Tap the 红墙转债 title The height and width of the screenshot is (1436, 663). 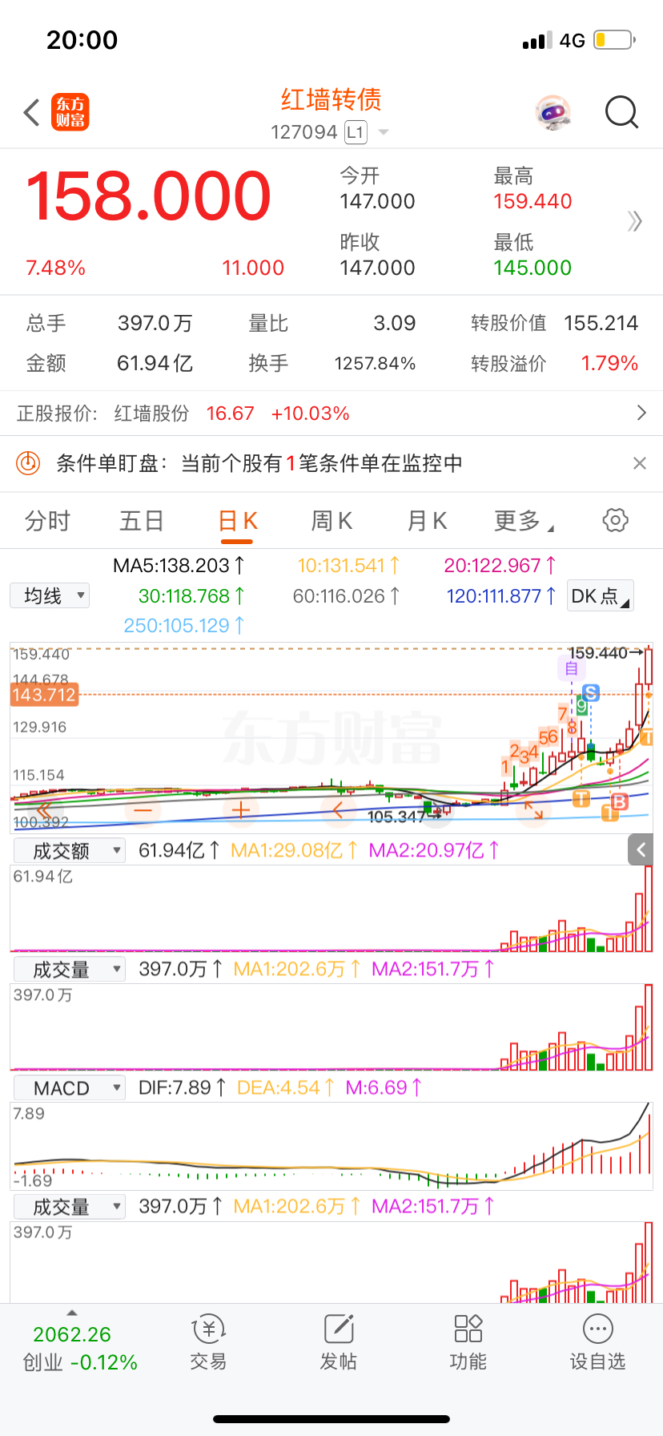pos(331,99)
